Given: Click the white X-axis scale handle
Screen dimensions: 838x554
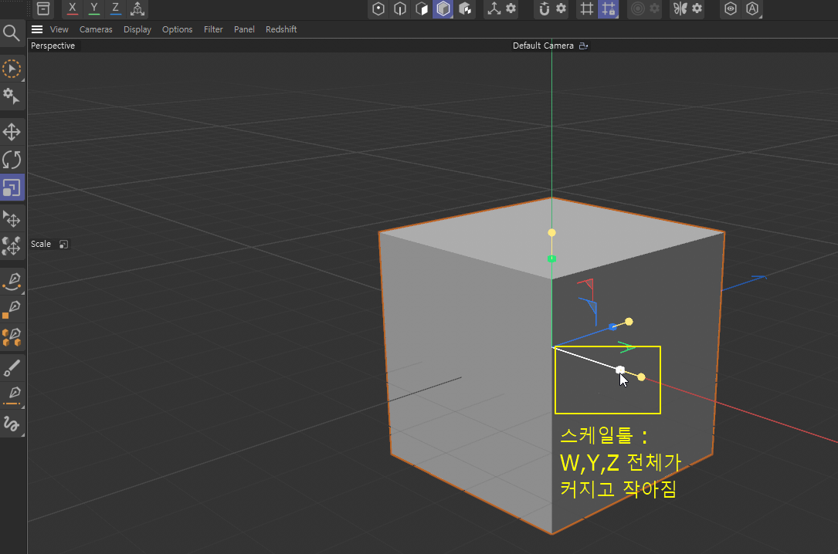Looking at the screenshot, I should point(620,370).
